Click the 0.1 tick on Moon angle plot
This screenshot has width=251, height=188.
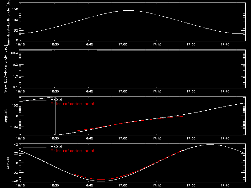(x=15, y=87)
